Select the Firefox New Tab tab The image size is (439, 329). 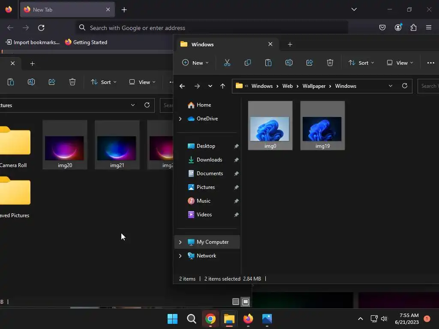coord(67,9)
